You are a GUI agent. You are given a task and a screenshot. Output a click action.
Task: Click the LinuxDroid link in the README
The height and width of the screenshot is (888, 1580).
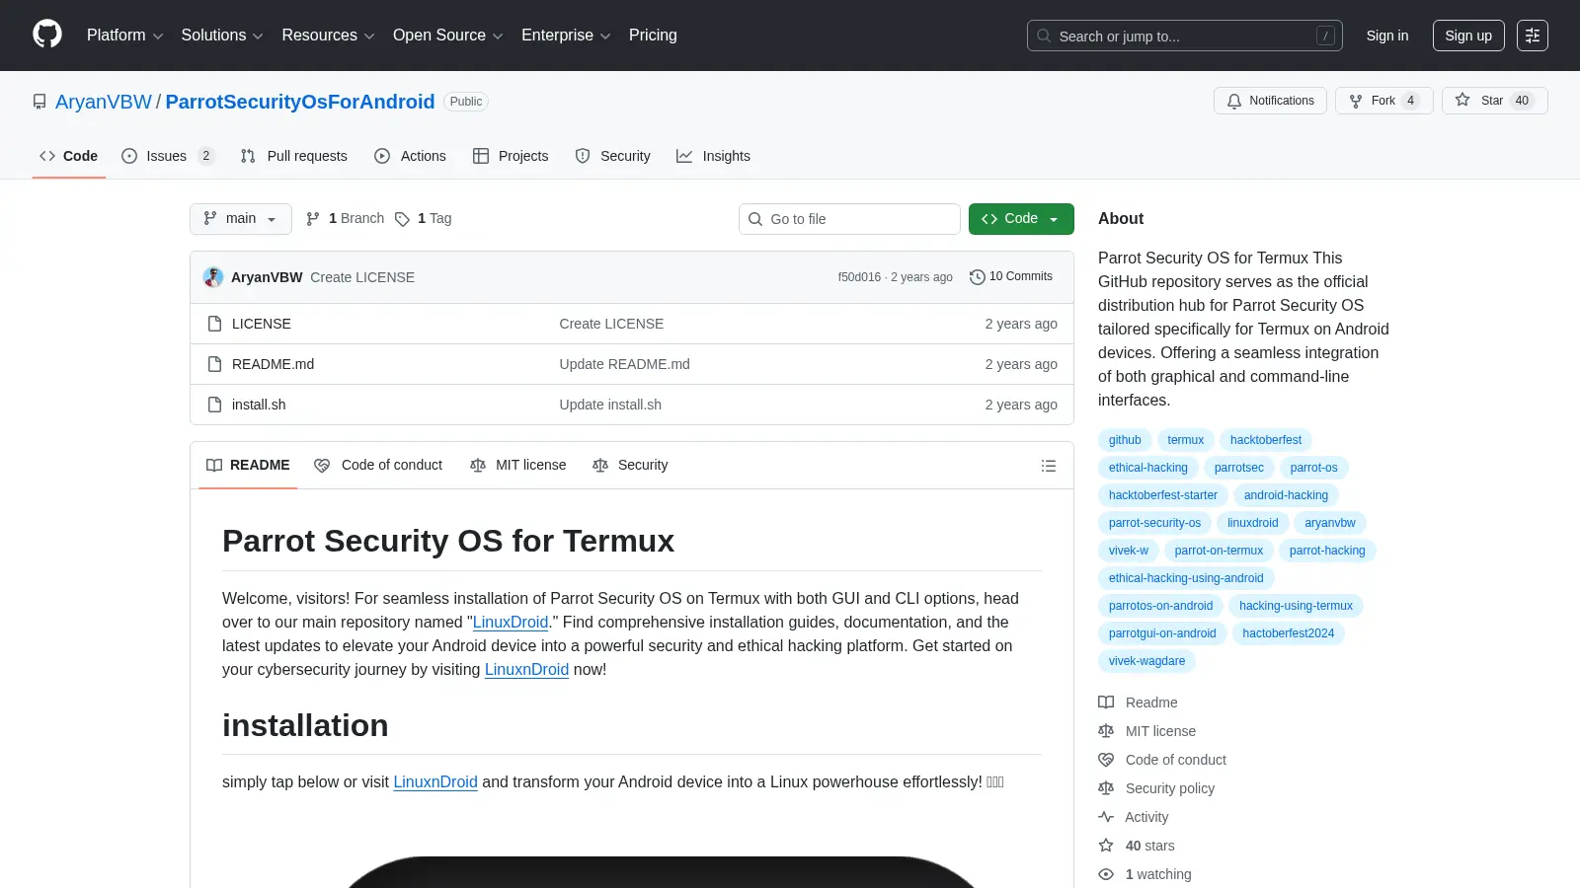(511, 623)
